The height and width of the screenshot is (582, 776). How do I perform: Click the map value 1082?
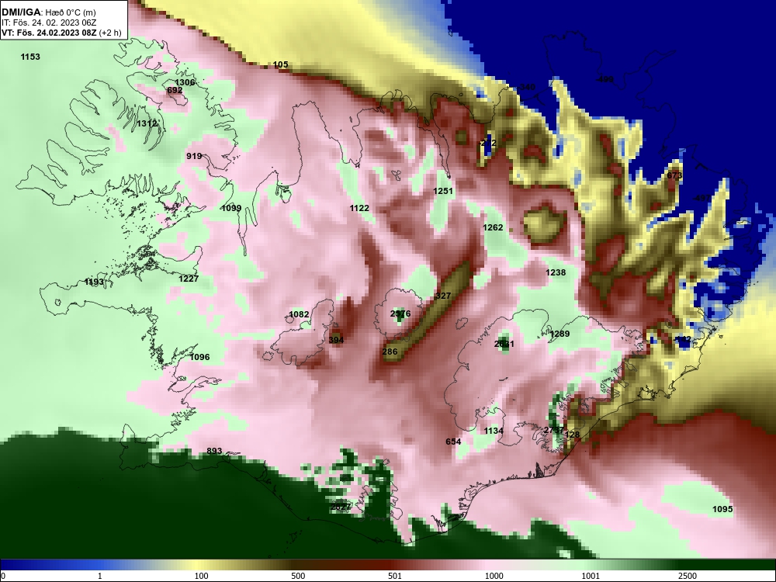[x=299, y=314]
